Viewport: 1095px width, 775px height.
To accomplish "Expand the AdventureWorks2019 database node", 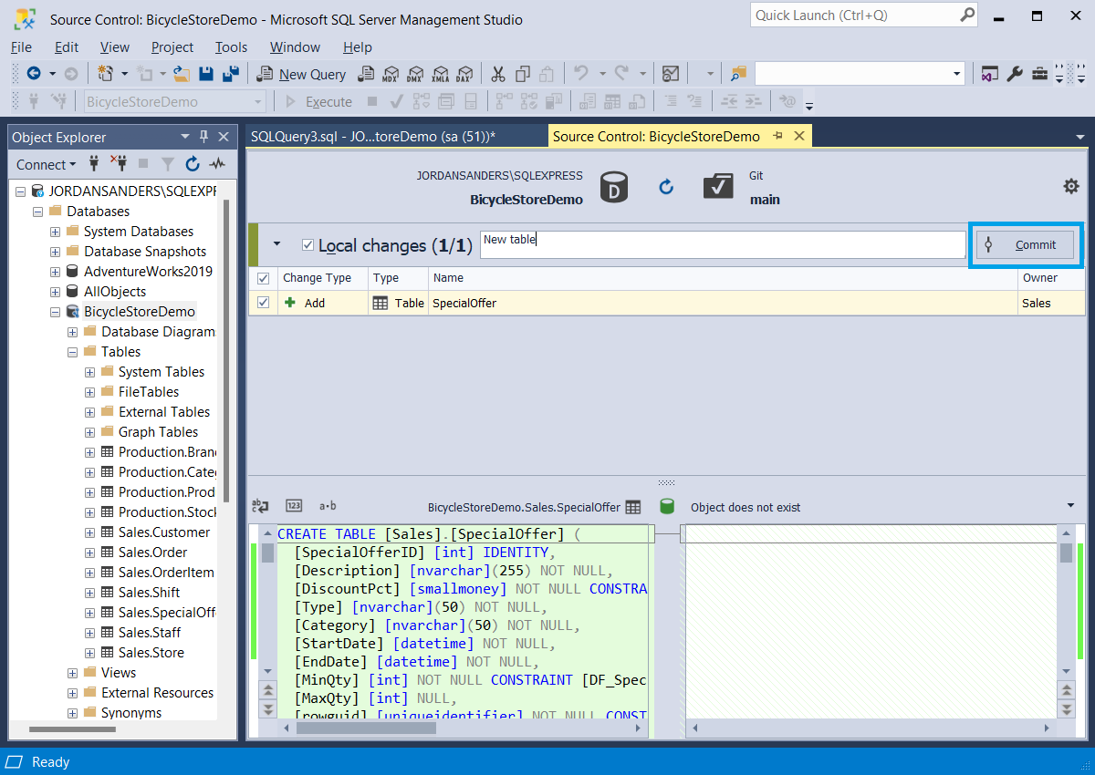I will [55, 272].
